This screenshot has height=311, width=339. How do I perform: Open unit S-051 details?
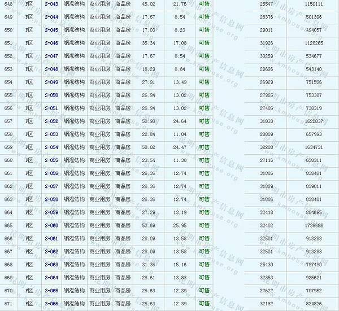(51, 108)
